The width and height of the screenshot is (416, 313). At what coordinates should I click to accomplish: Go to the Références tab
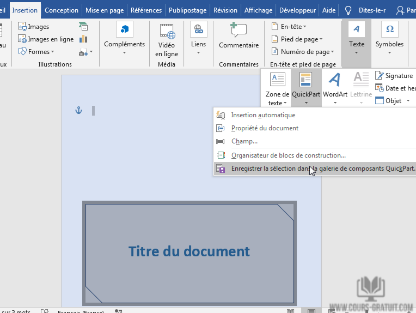[x=146, y=10]
